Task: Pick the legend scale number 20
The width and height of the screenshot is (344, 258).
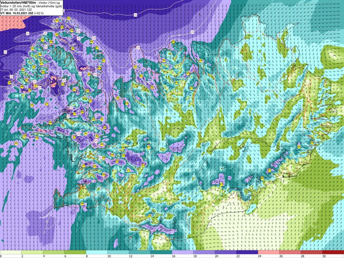Action: [x=217, y=256]
